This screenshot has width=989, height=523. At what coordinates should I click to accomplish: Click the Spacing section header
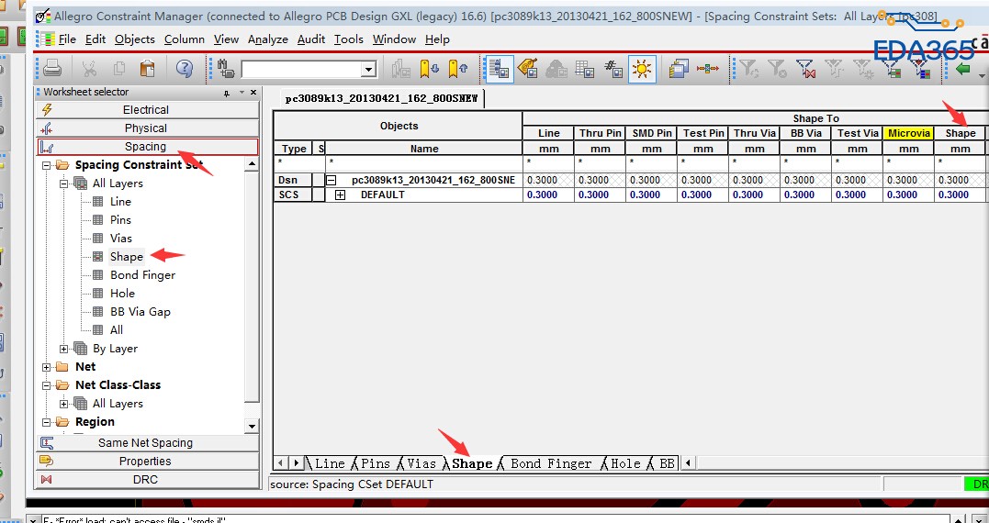point(148,147)
